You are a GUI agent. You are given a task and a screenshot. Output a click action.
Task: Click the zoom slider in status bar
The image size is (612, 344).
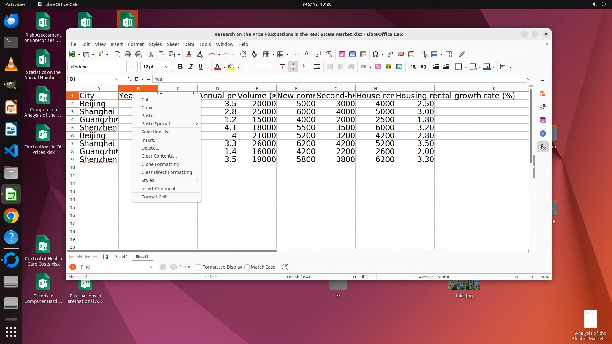coord(516,277)
